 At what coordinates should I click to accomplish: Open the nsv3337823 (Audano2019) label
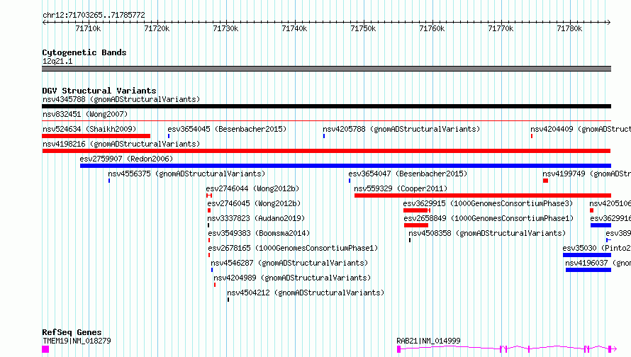click(x=256, y=218)
